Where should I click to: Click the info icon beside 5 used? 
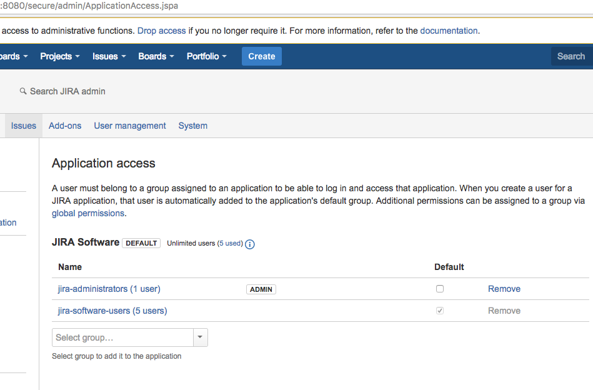pyautogui.click(x=249, y=244)
